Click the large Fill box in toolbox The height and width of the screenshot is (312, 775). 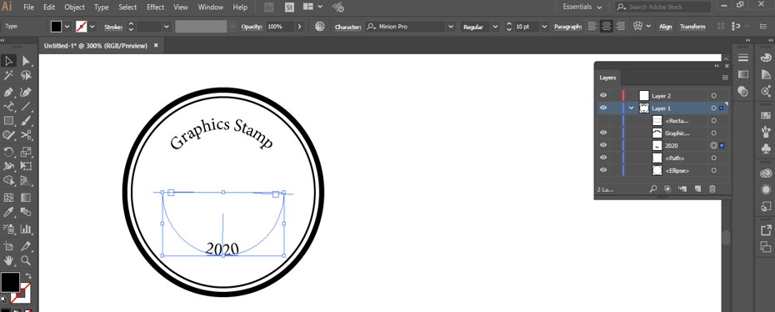[x=10, y=282]
